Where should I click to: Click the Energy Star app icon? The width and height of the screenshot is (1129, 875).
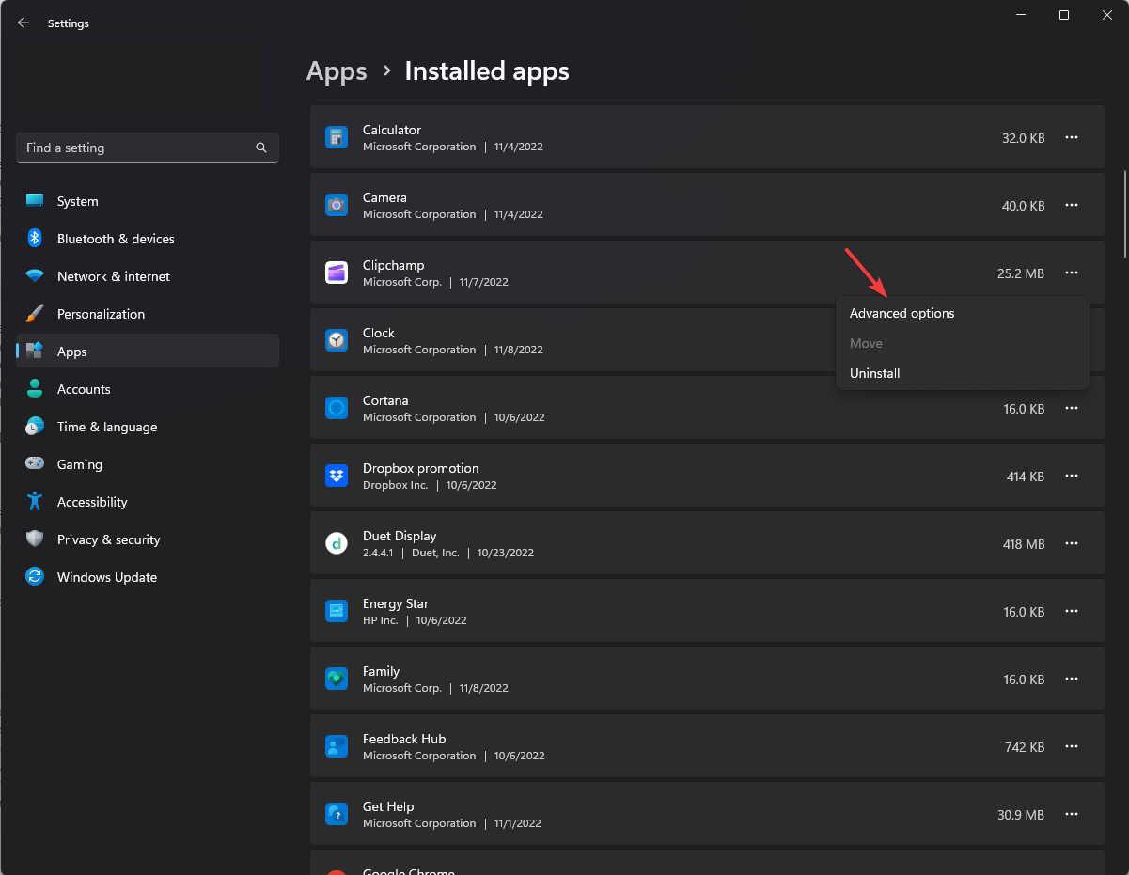tap(337, 611)
